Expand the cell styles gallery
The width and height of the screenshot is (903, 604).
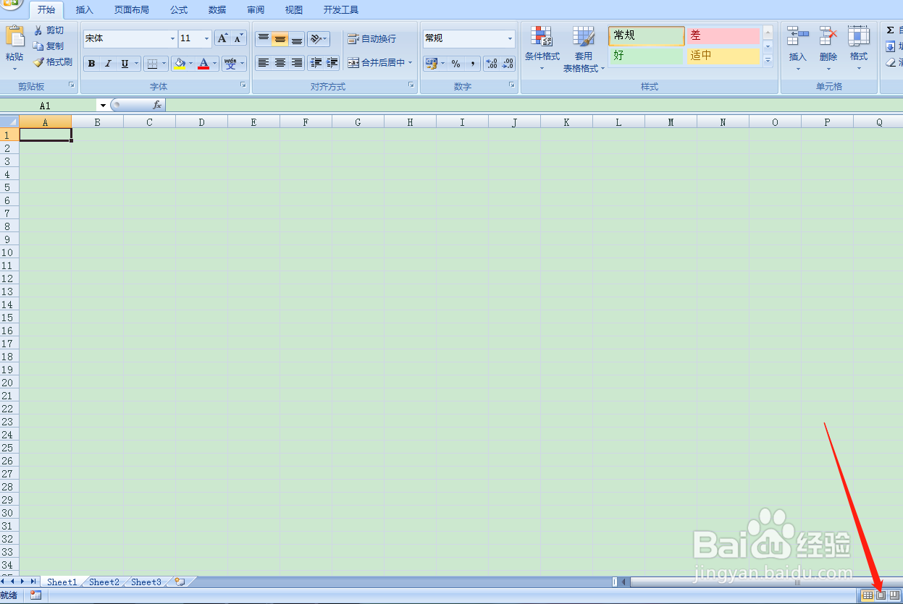click(768, 61)
